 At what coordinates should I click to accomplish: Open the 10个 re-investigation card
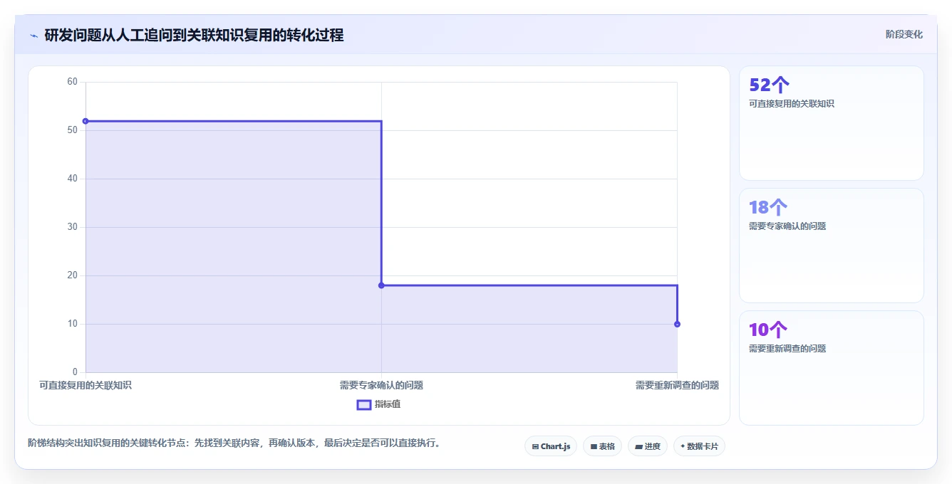point(832,368)
